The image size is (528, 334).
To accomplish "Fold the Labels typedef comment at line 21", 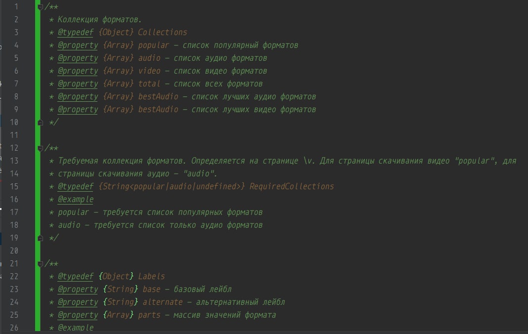I will click(41, 263).
